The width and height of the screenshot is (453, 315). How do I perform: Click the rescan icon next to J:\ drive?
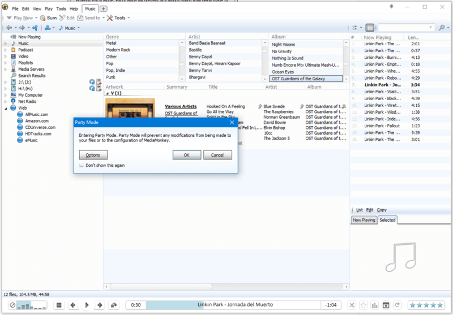tap(92, 82)
